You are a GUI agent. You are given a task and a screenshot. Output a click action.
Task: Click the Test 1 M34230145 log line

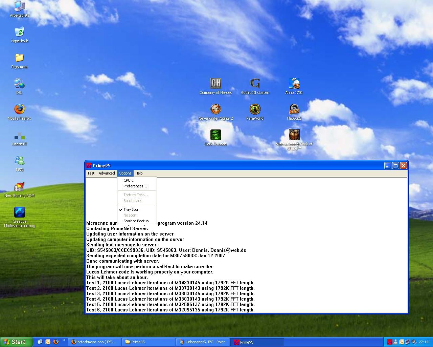pos(170,283)
